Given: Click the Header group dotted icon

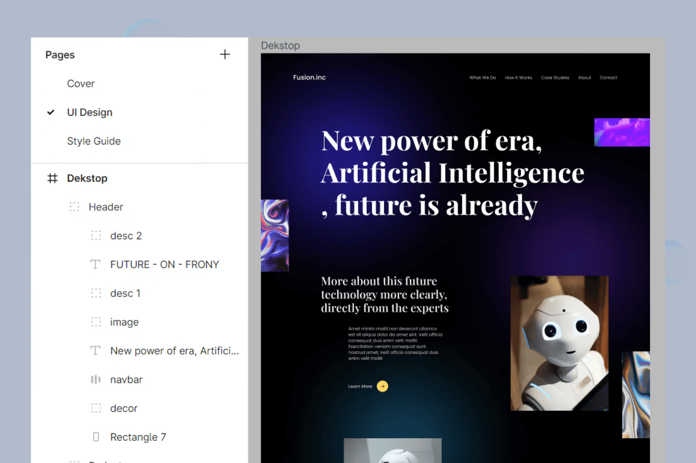Looking at the screenshot, I should [75, 207].
